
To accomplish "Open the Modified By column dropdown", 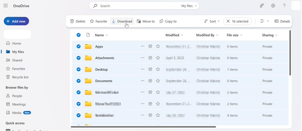I will pos(207,35).
